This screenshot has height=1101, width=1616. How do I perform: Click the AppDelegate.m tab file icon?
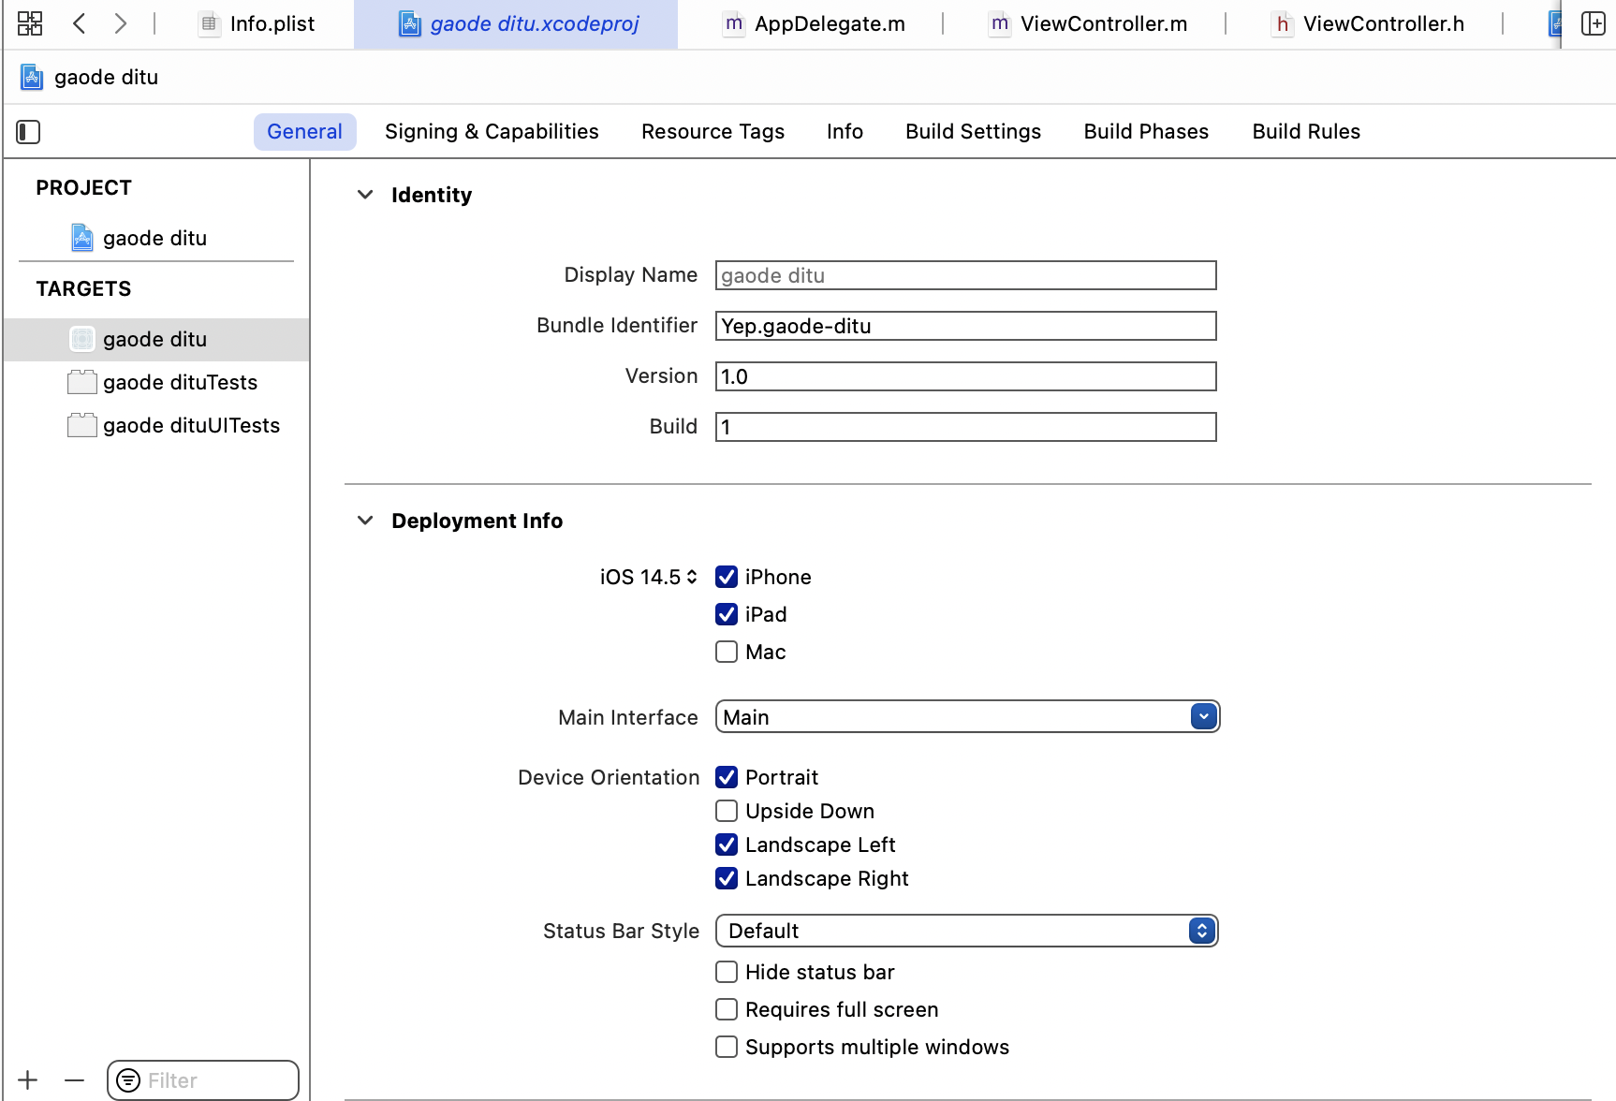click(x=734, y=23)
